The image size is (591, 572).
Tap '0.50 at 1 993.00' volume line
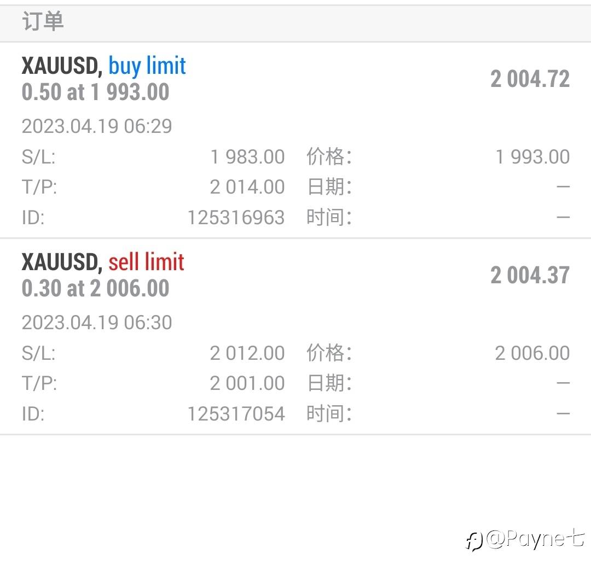(95, 92)
